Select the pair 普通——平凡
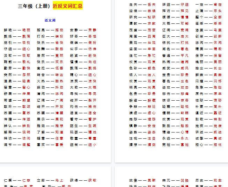This screenshot has width=228, height=187. 175,56
